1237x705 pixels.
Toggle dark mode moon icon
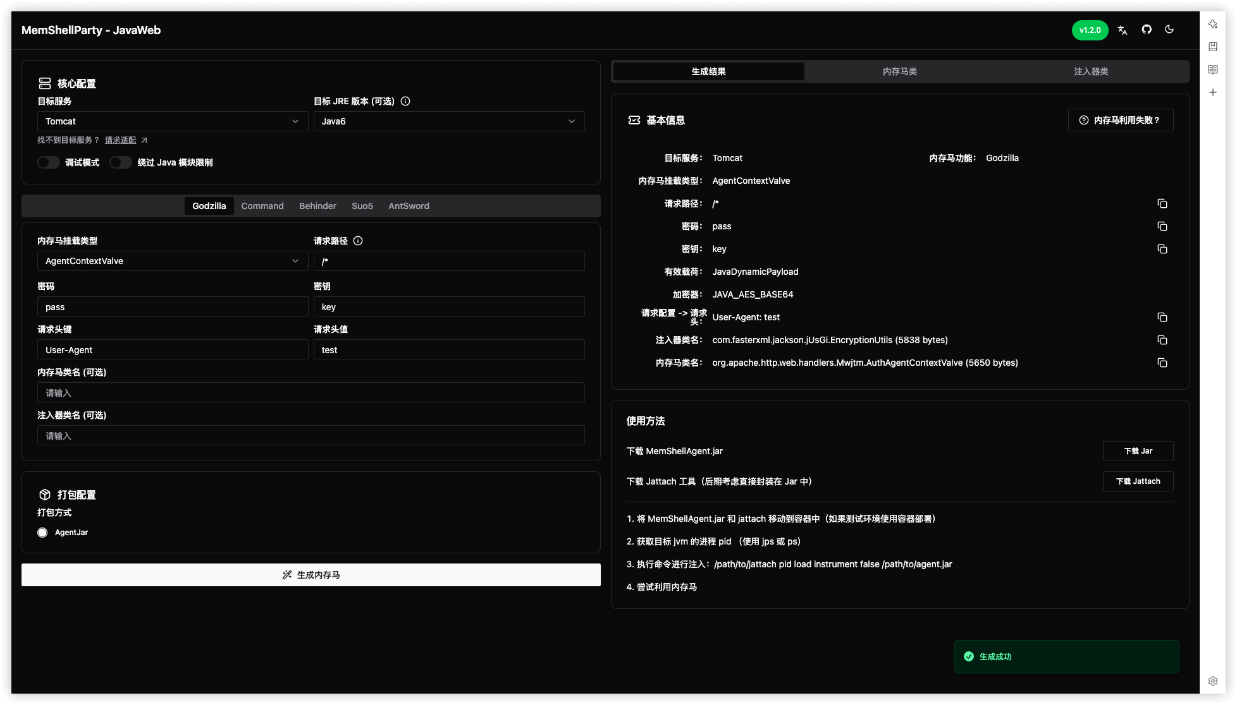[x=1169, y=30]
